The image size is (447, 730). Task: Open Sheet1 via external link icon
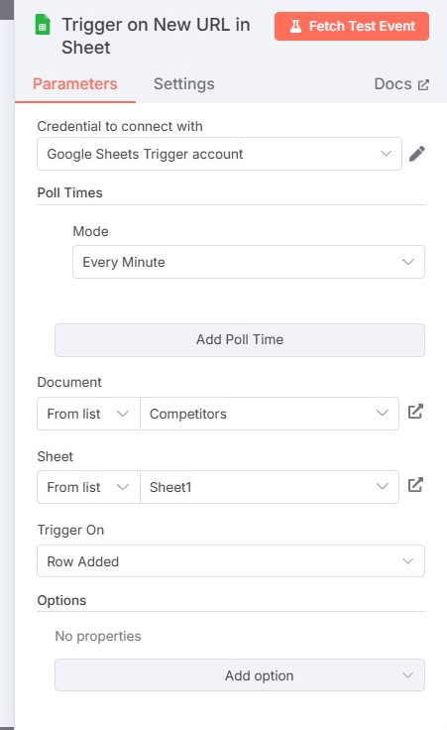[415, 485]
